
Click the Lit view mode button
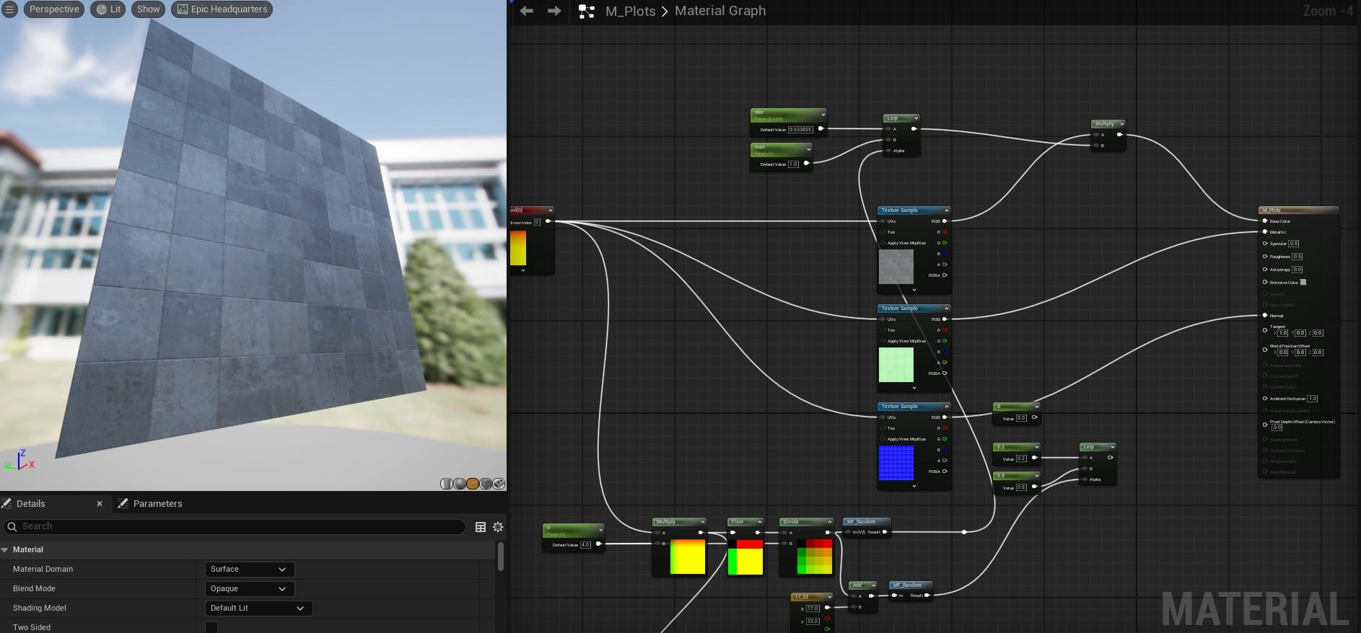tap(108, 9)
